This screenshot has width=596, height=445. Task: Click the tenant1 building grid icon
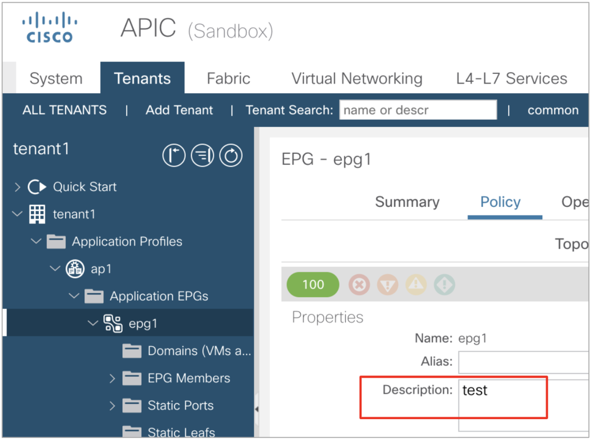tap(37, 214)
